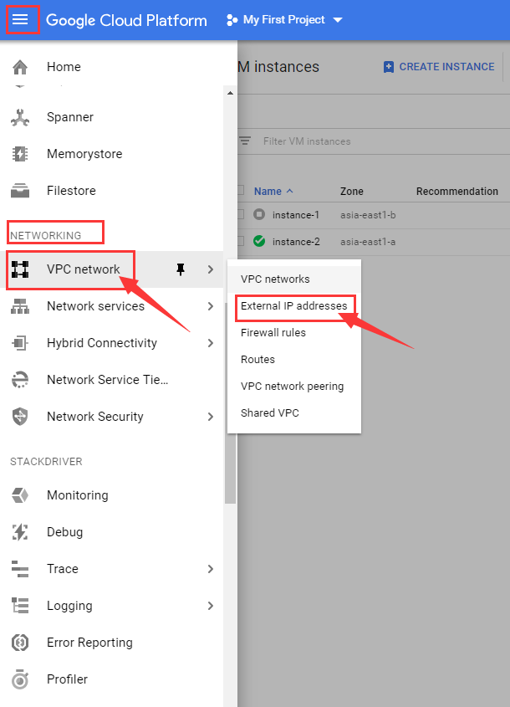Expand the Network Security chevron
The height and width of the screenshot is (707, 510).
(x=211, y=417)
